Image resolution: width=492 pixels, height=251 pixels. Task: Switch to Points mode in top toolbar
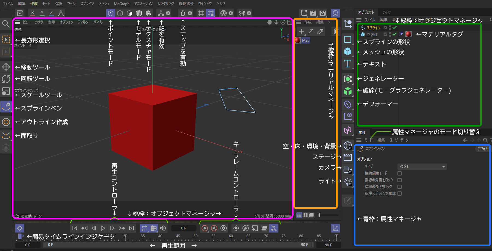[110, 13]
